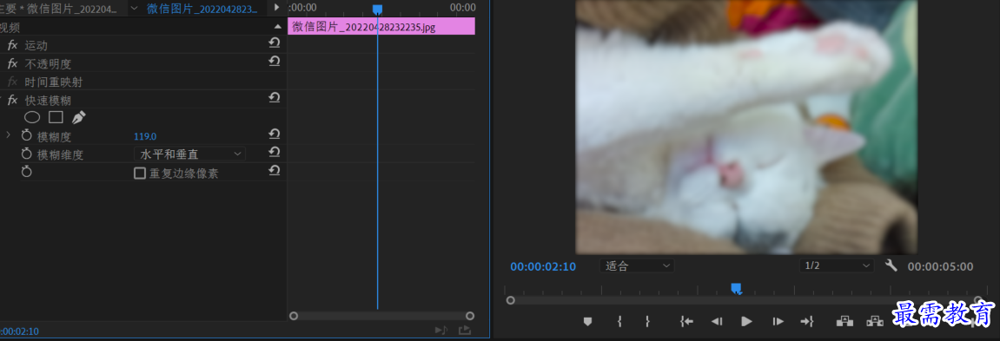The height and width of the screenshot is (341, 1000).
Task: Go to In point
Action: pos(686,321)
